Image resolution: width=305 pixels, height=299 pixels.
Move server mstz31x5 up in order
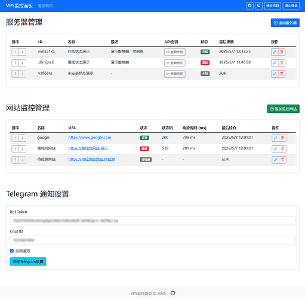[16, 52]
